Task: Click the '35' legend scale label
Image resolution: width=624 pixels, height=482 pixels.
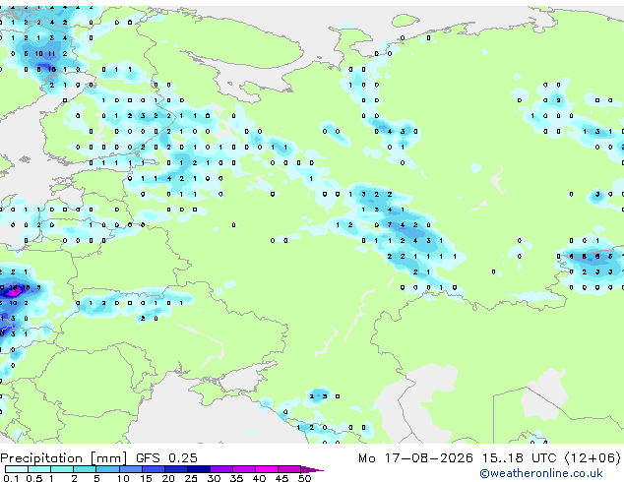Action: [x=236, y=478]
